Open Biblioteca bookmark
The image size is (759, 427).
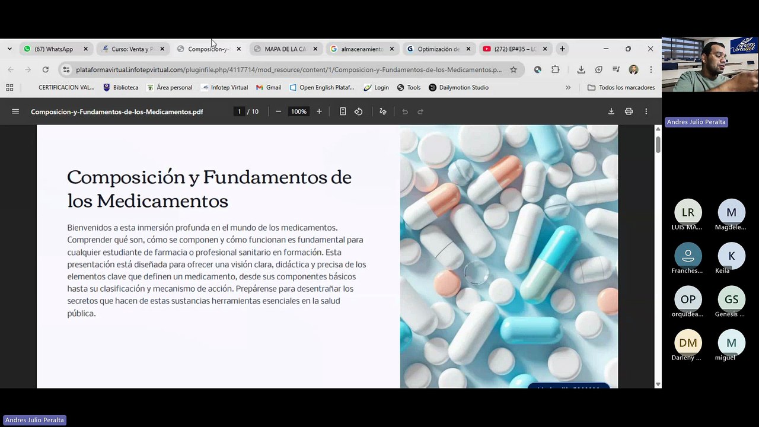coord(120,87)
